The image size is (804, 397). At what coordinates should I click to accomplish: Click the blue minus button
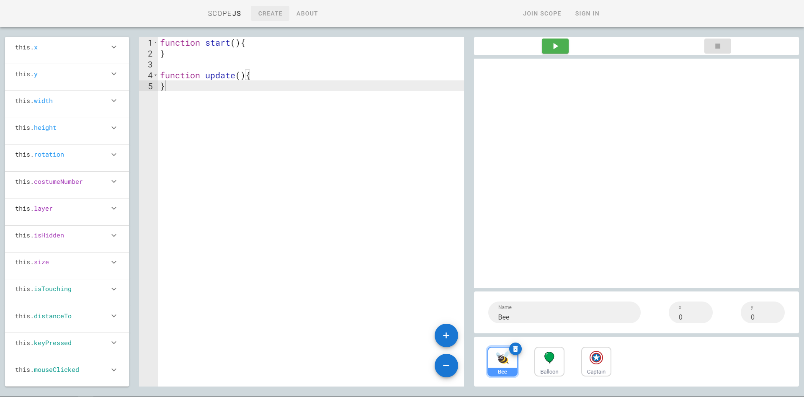[446, 366]
